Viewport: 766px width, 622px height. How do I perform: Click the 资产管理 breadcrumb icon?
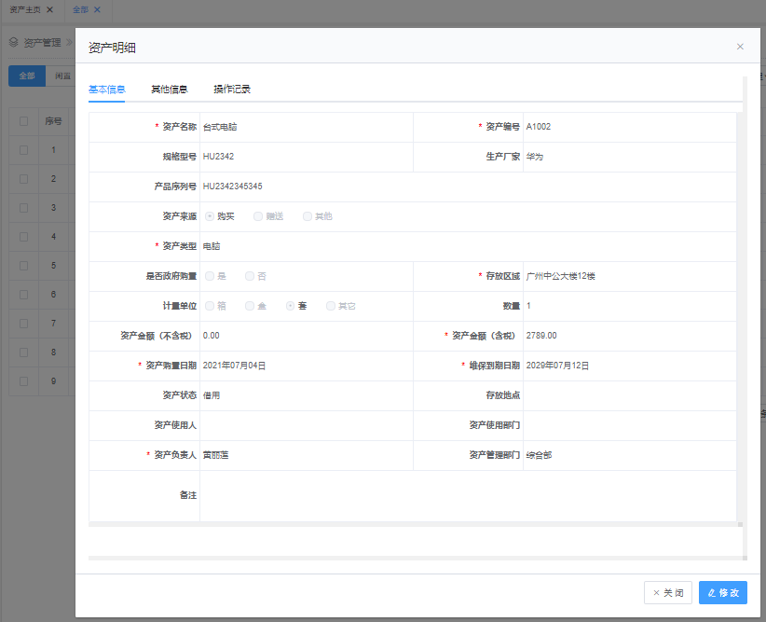pos(14,43)
